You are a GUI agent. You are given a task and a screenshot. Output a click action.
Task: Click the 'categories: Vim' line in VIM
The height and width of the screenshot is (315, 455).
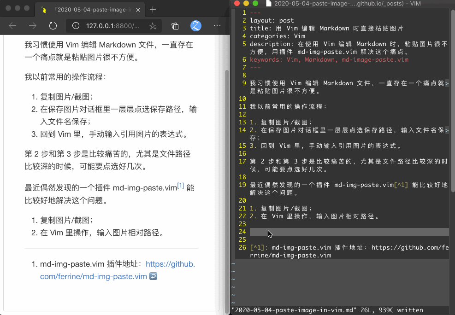click(x=278, y=36)
